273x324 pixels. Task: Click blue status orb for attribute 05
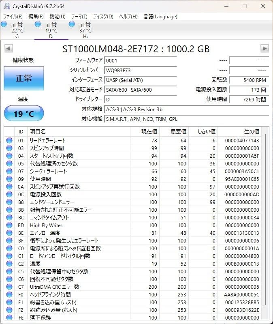(9, 163)
